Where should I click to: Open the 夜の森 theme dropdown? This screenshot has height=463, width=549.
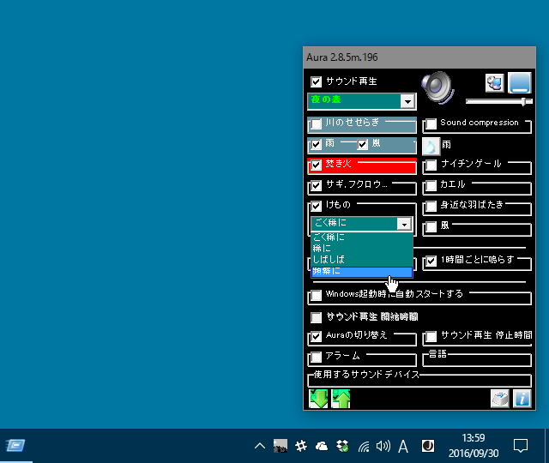(407, 101)
